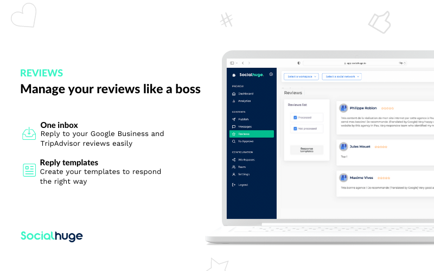Select the reviewer name Philippe Robion
Viewport: 434px width, 271px height.
(363, 108)
